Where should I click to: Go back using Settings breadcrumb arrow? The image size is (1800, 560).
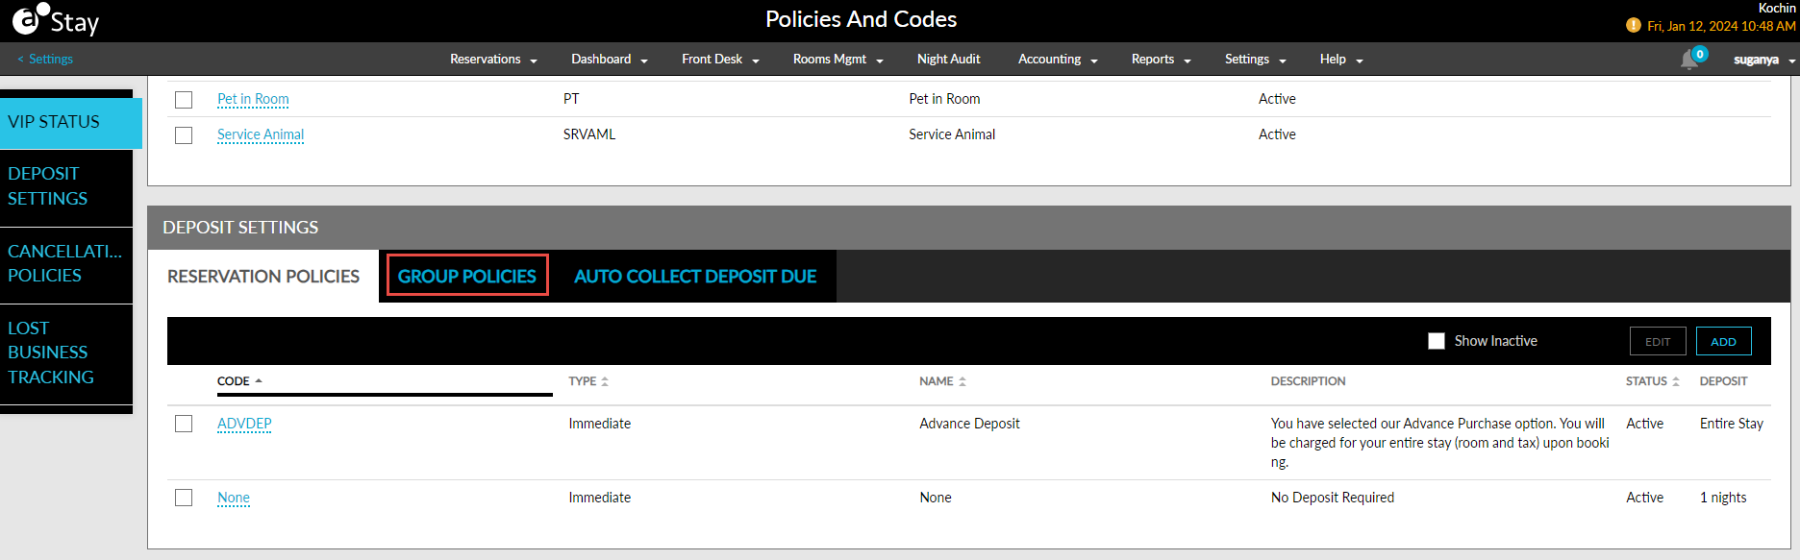click(21, 60)
